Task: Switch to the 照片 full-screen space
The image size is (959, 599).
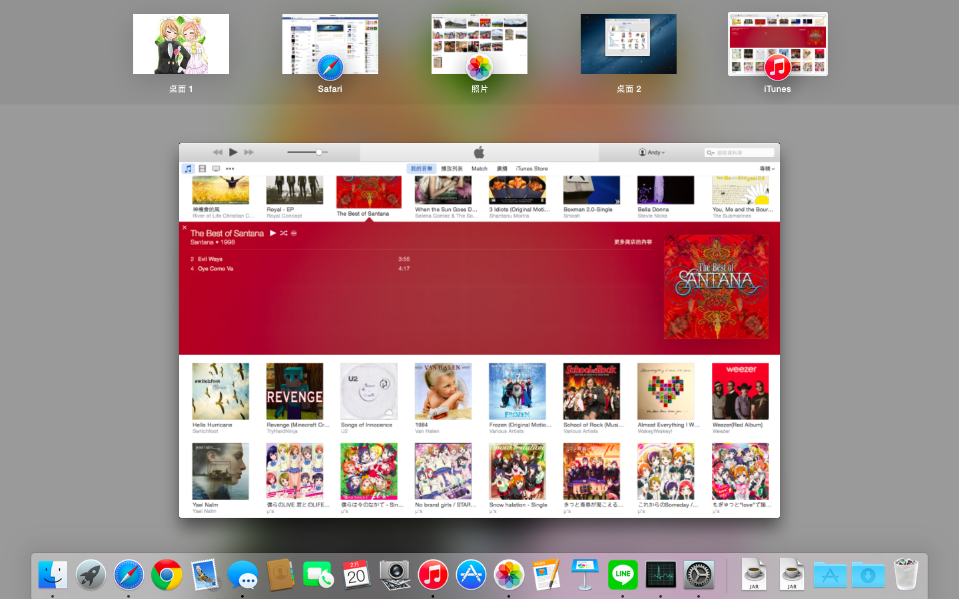Action: (x=479, y=44)
